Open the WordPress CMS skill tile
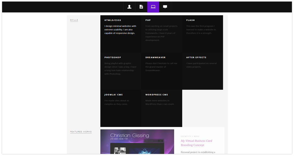This screenshot has height=156, width=294. coord(162,108)
